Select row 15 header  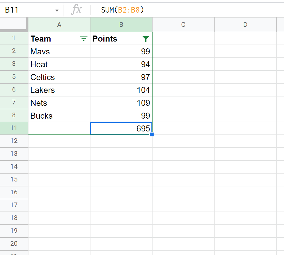coord(14,179)
